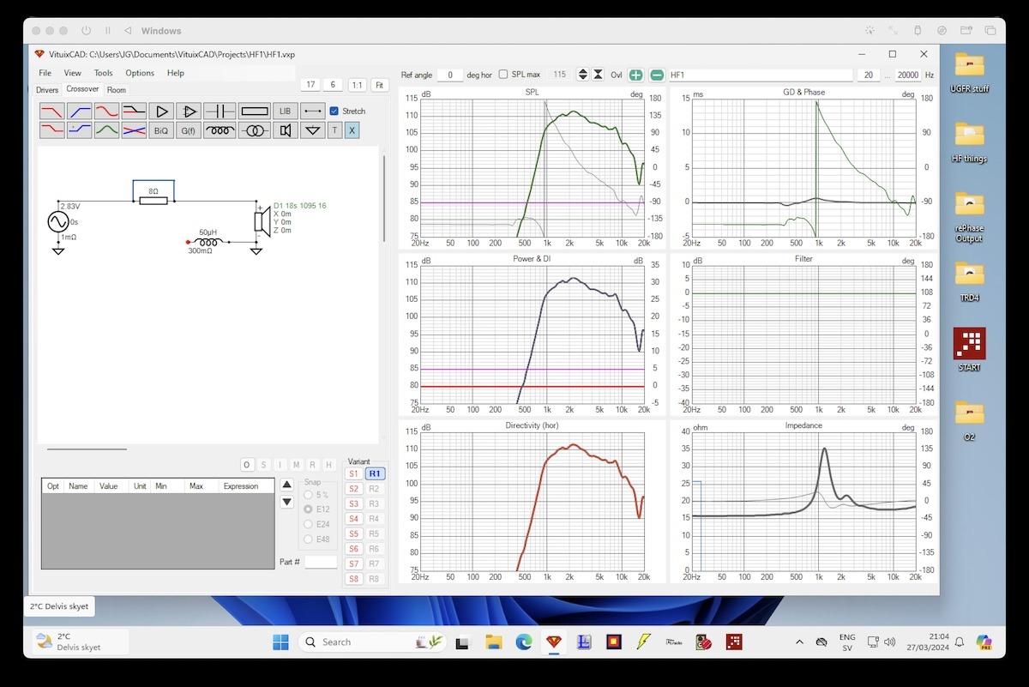Move the selected part up with the up arrow
The width and height of the screenshot is (1029, 687).
tap(287, 485)
